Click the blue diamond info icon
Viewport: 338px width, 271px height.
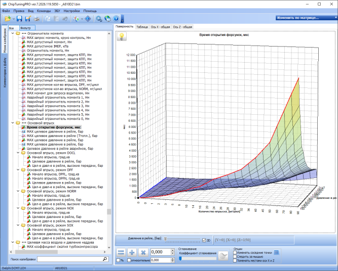click(x=88, y=19)
